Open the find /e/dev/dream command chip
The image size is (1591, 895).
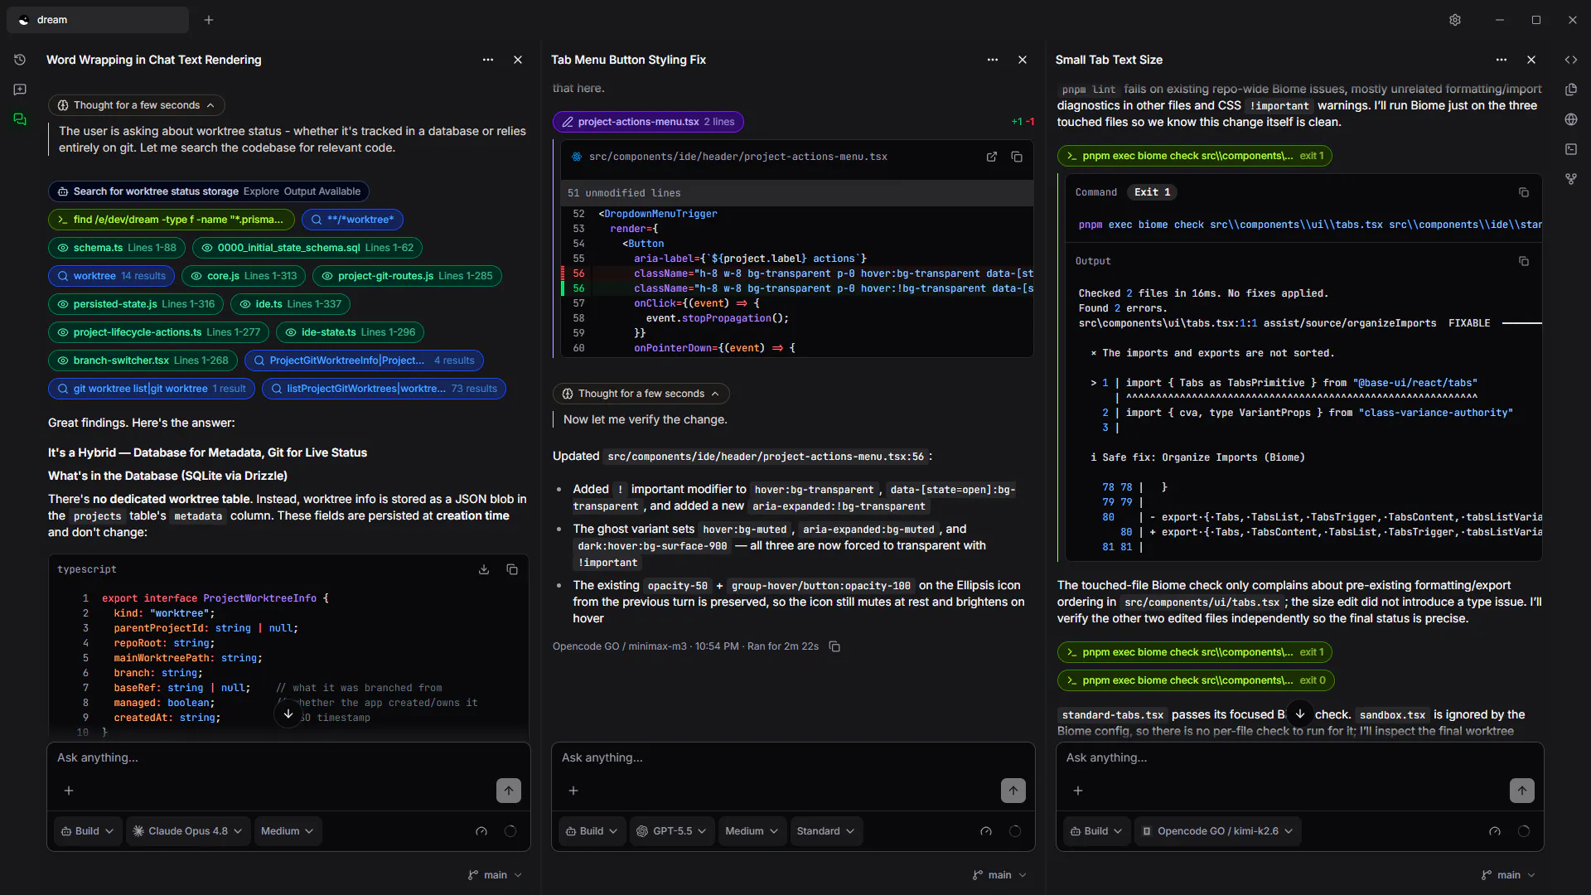171,220
